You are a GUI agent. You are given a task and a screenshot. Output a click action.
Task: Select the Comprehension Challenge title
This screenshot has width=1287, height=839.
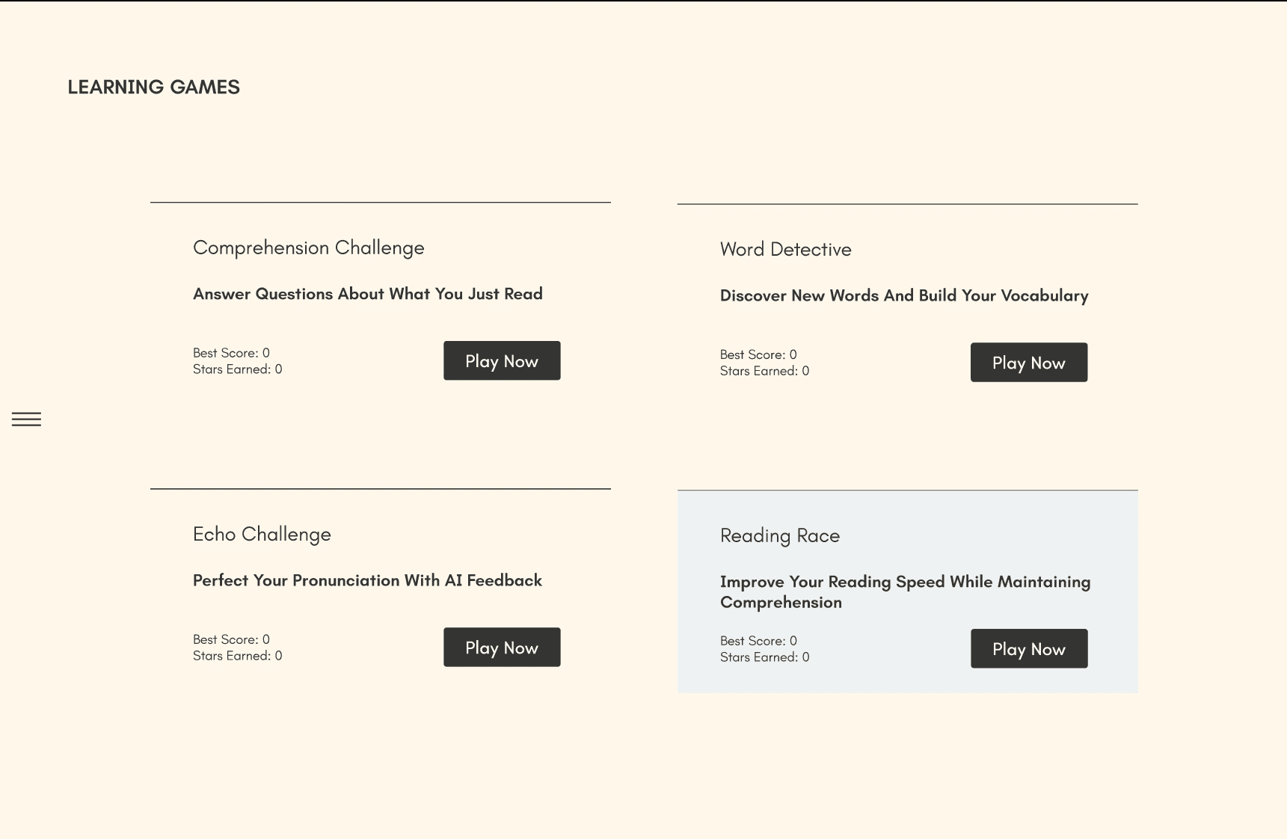pyautogui.click(x=309, y=248)
